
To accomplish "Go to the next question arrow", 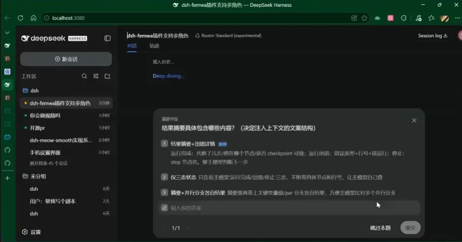I will (x=187, y=228).
